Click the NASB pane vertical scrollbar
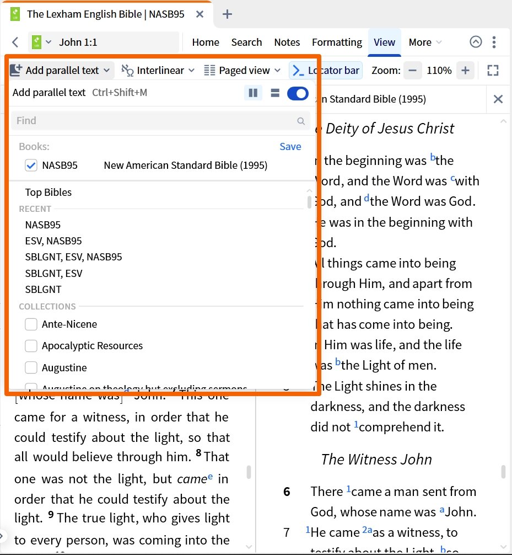The width and height of the screenshot is (512, 555). pos(503,472)
